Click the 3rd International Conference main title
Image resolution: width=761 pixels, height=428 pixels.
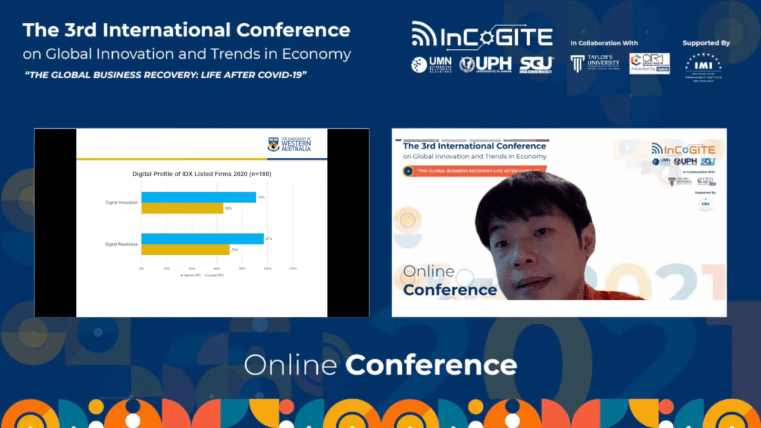(x=186, y=30)
